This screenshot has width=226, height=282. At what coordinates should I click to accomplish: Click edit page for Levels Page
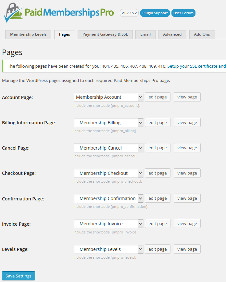[157, 249]
